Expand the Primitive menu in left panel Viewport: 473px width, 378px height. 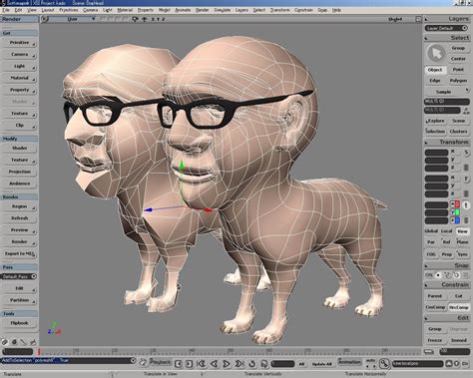(19, 43)
